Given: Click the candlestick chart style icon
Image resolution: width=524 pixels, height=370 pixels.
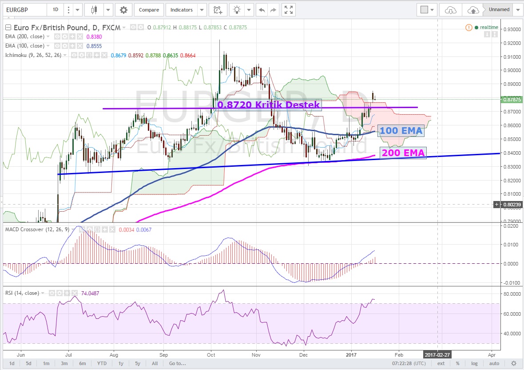Looking at the screenshot, I should click(94, 10).
